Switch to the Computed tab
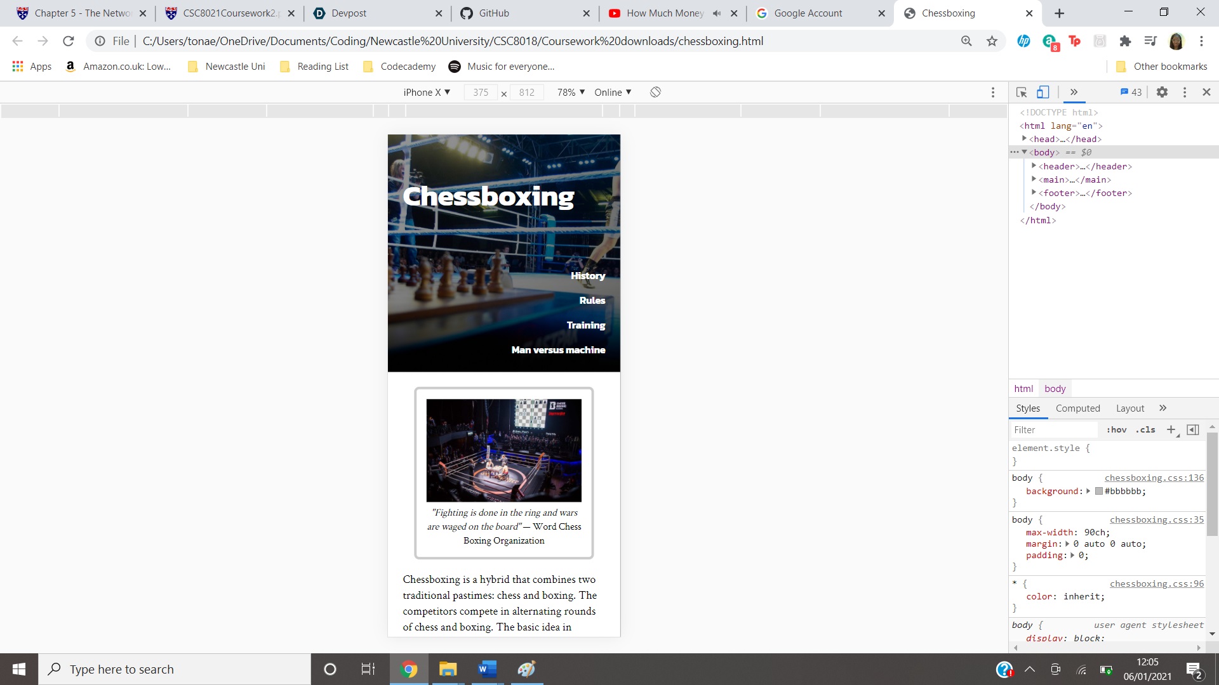 click(1077, 408)
